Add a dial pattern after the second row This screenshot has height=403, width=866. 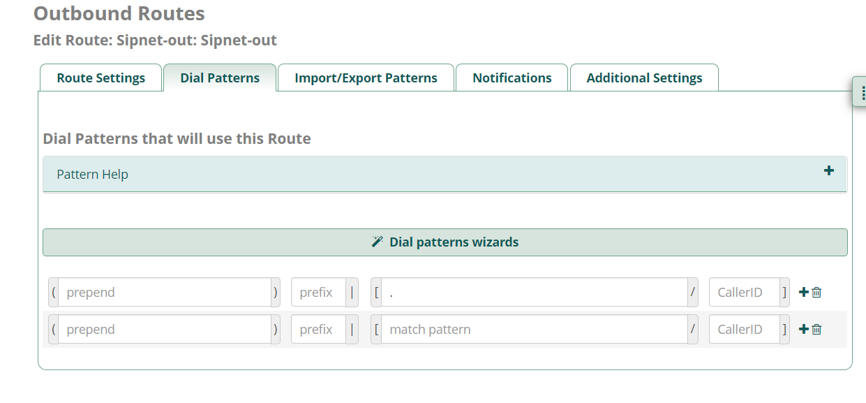click(x=803, y=329)
